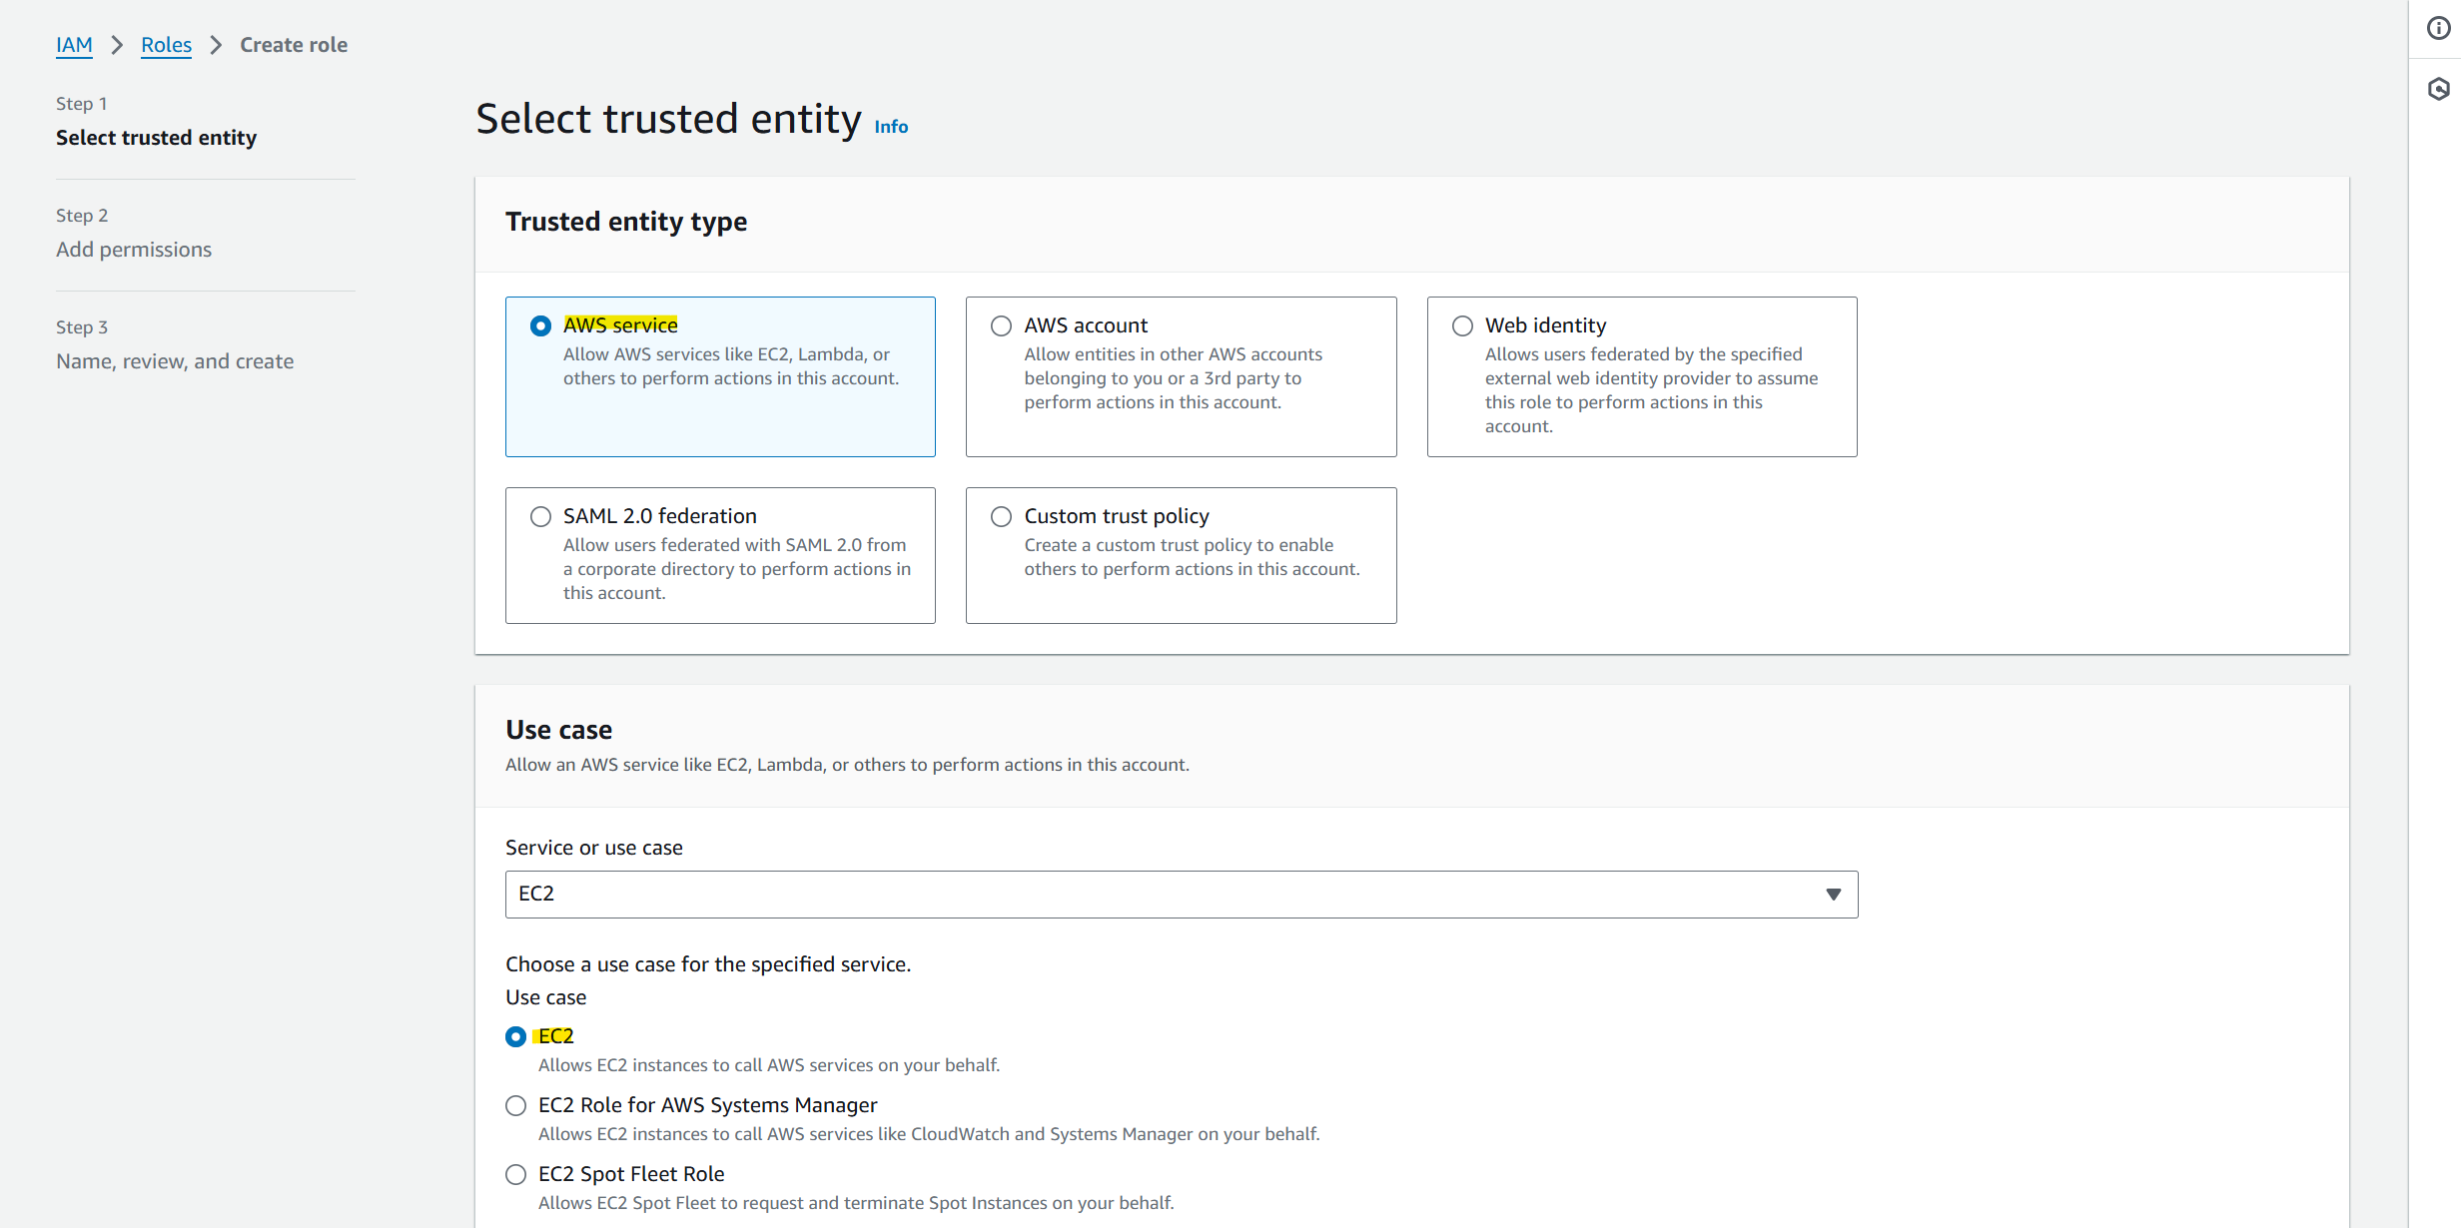Select the Web identity radio button

click(1462, 325)
